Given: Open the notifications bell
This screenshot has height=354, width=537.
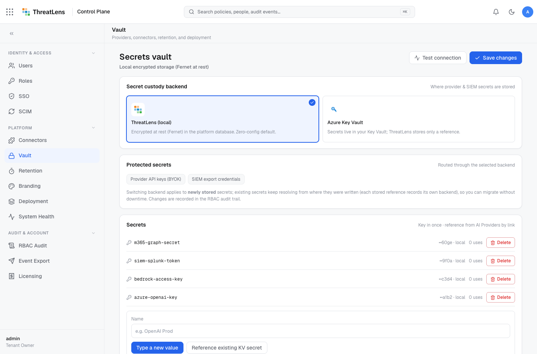Looking at the screenshot, I should coord(496,12).
